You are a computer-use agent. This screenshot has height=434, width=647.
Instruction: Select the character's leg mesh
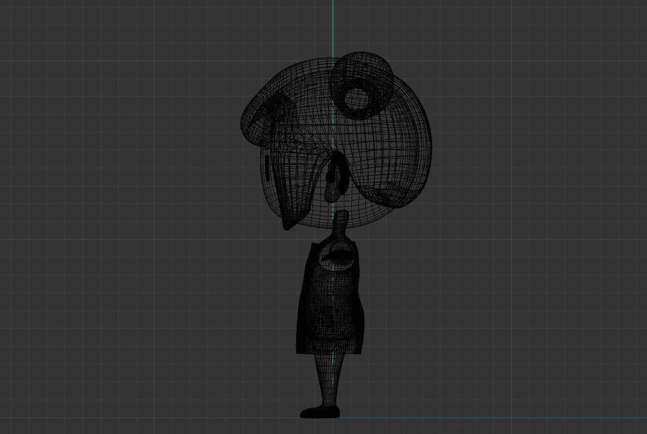coord(329,381)
